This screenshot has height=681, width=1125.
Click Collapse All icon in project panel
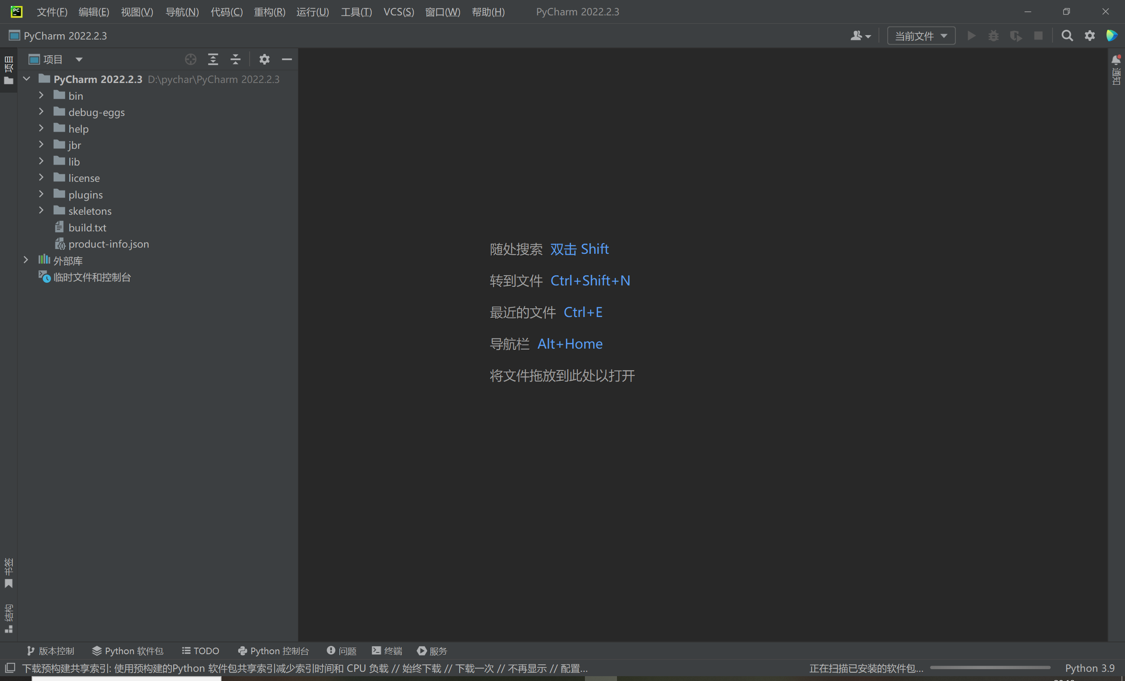pos(236,59)
